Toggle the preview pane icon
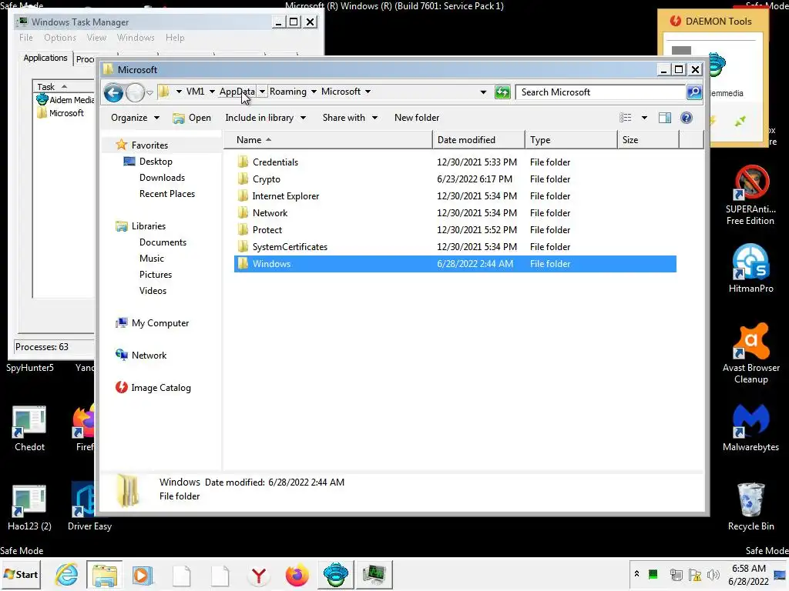This screenshot has height=591, width=789. [665, 118]
